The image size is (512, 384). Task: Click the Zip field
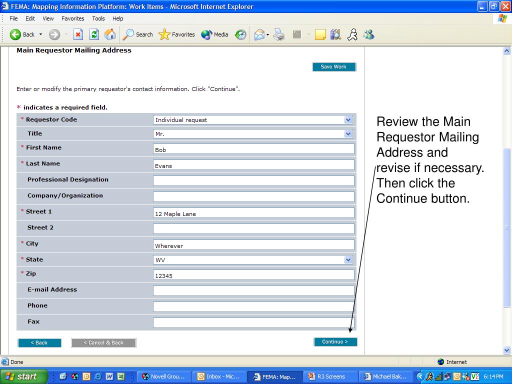pyautogui.click(x=253, y=275)
